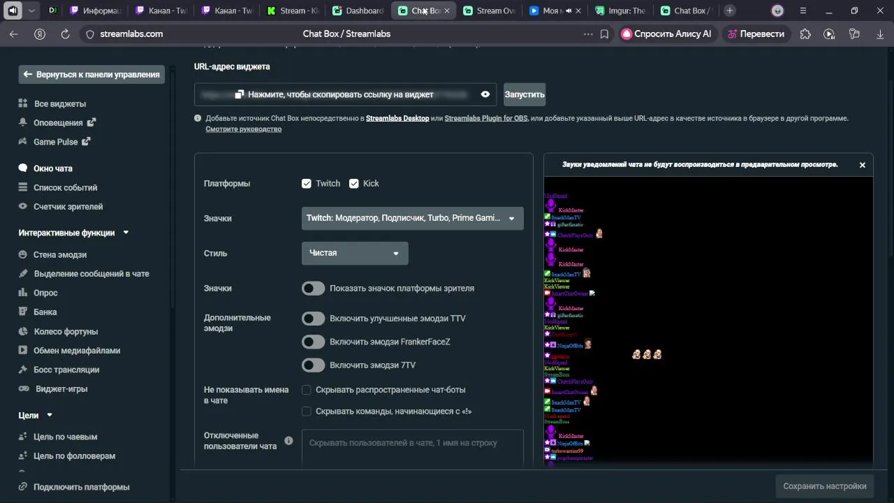This screenshot has width=894, height=503.
Task: Click the Отключенные пользователи чата text field
Action: point(413,447)
